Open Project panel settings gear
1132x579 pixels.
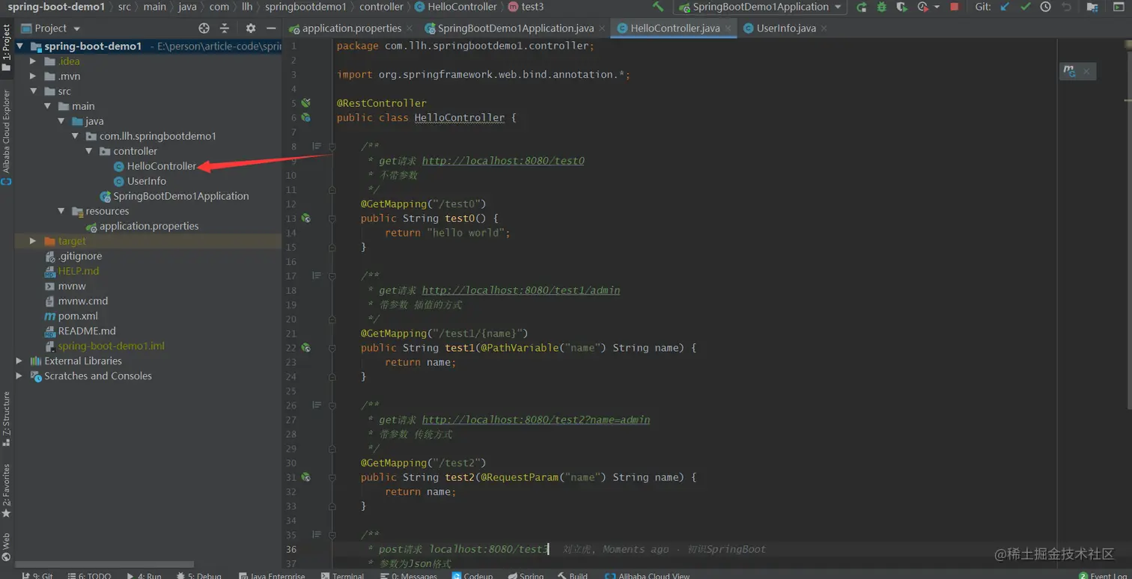(x=250, y=28)
